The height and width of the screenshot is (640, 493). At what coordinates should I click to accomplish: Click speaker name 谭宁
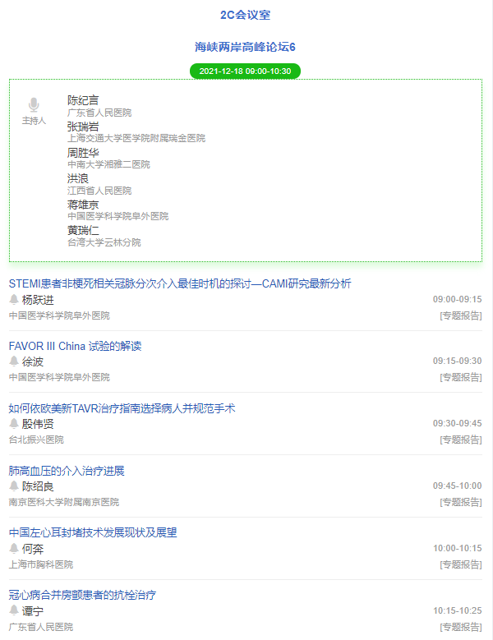click(x=32, y=611)
